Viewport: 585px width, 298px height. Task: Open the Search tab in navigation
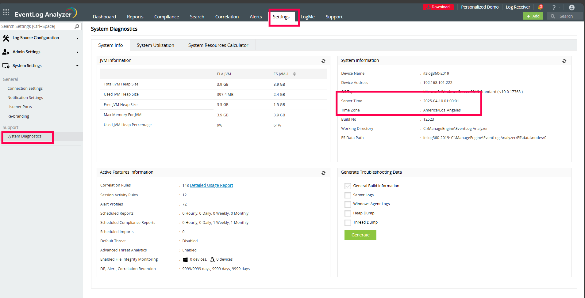pos(197,17)
